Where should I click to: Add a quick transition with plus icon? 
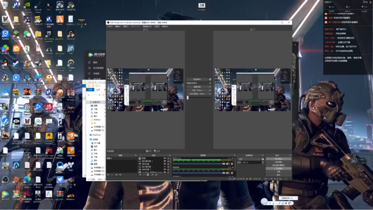(x=210, y=83)
